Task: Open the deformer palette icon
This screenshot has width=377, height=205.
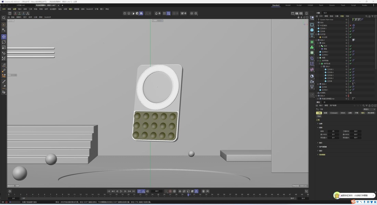Action: pyautogui.click(x=312, y=58)
